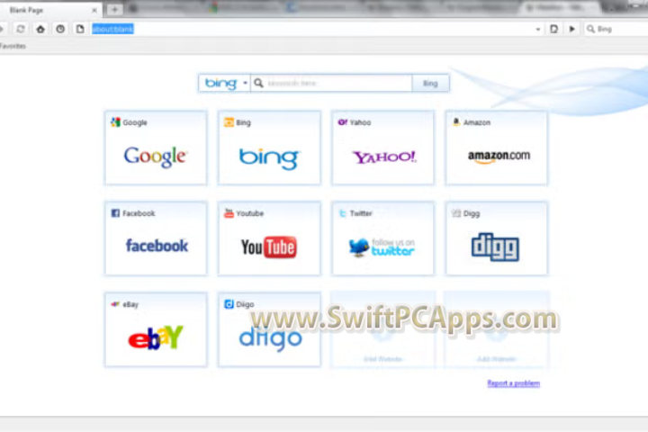Click the Twitter favicon in tile header
Viewport: 648px width, 432px height.
[x=343, y=213]
